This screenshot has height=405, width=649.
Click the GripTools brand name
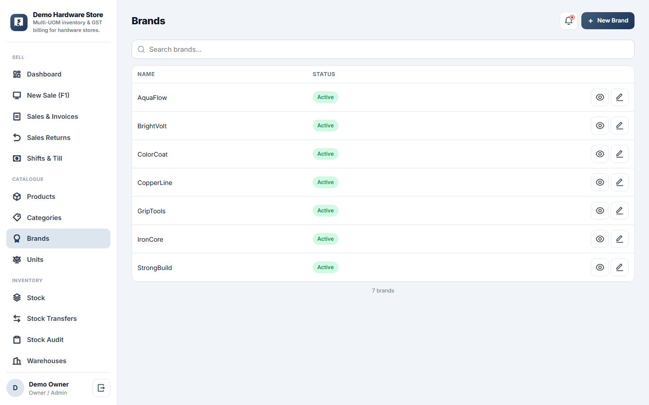pos(151,211)
